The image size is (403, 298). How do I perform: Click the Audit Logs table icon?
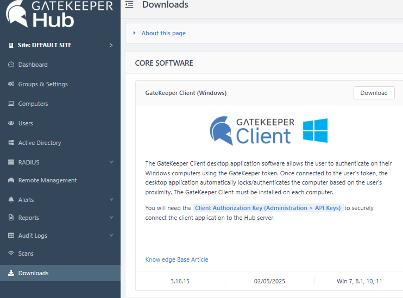click(x=11, y=236)
